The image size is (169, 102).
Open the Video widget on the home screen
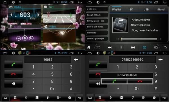[59, 34]
